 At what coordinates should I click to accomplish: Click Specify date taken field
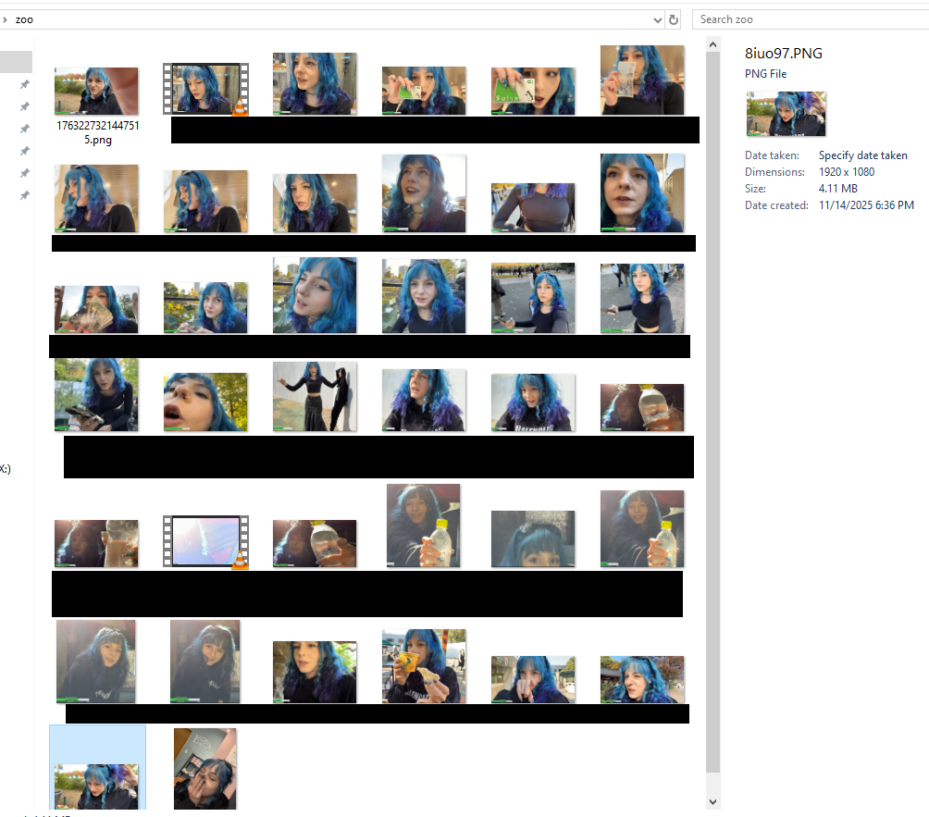pos(862,155)
